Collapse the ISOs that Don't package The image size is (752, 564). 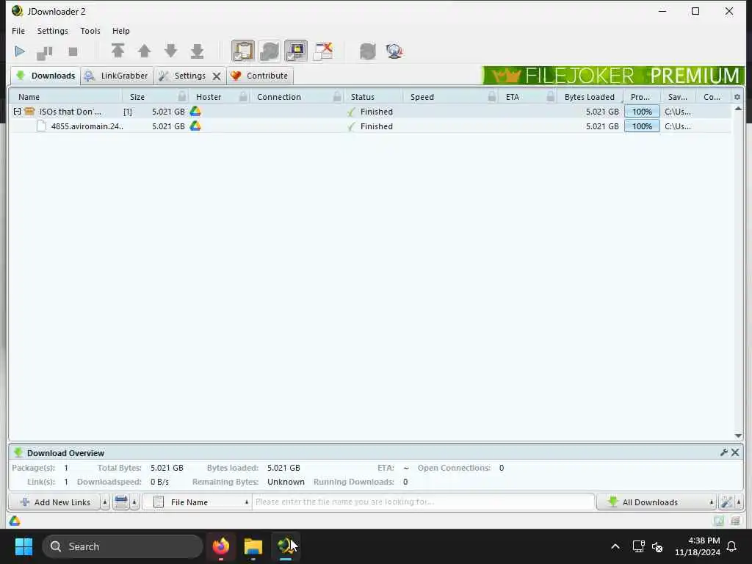18,112
